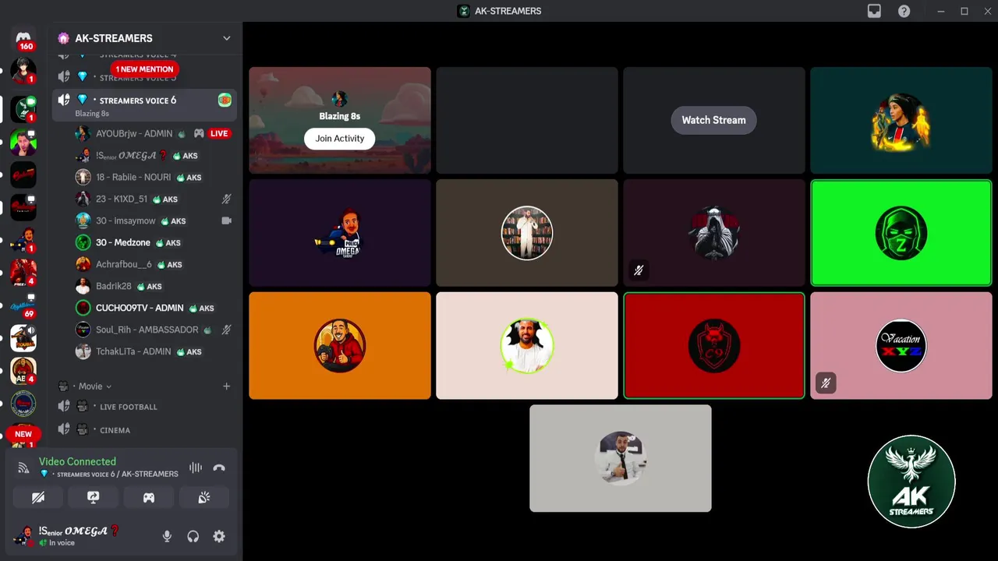Mute microphone in user panel
The width and height of the screenshot is (998, 561).
(x=166, y=536)
